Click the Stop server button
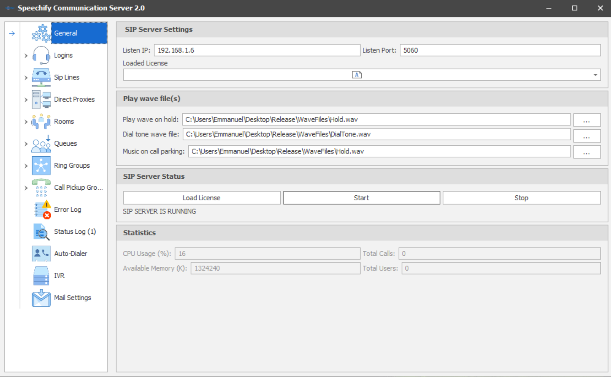Screen dimensions: 611x377 521,198
